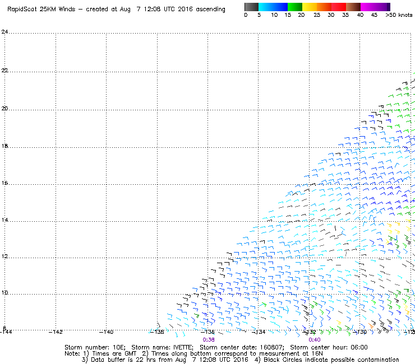Click longitude axis label -142
The width and height of the screenshot is (415, 364).
coord(56,332)
